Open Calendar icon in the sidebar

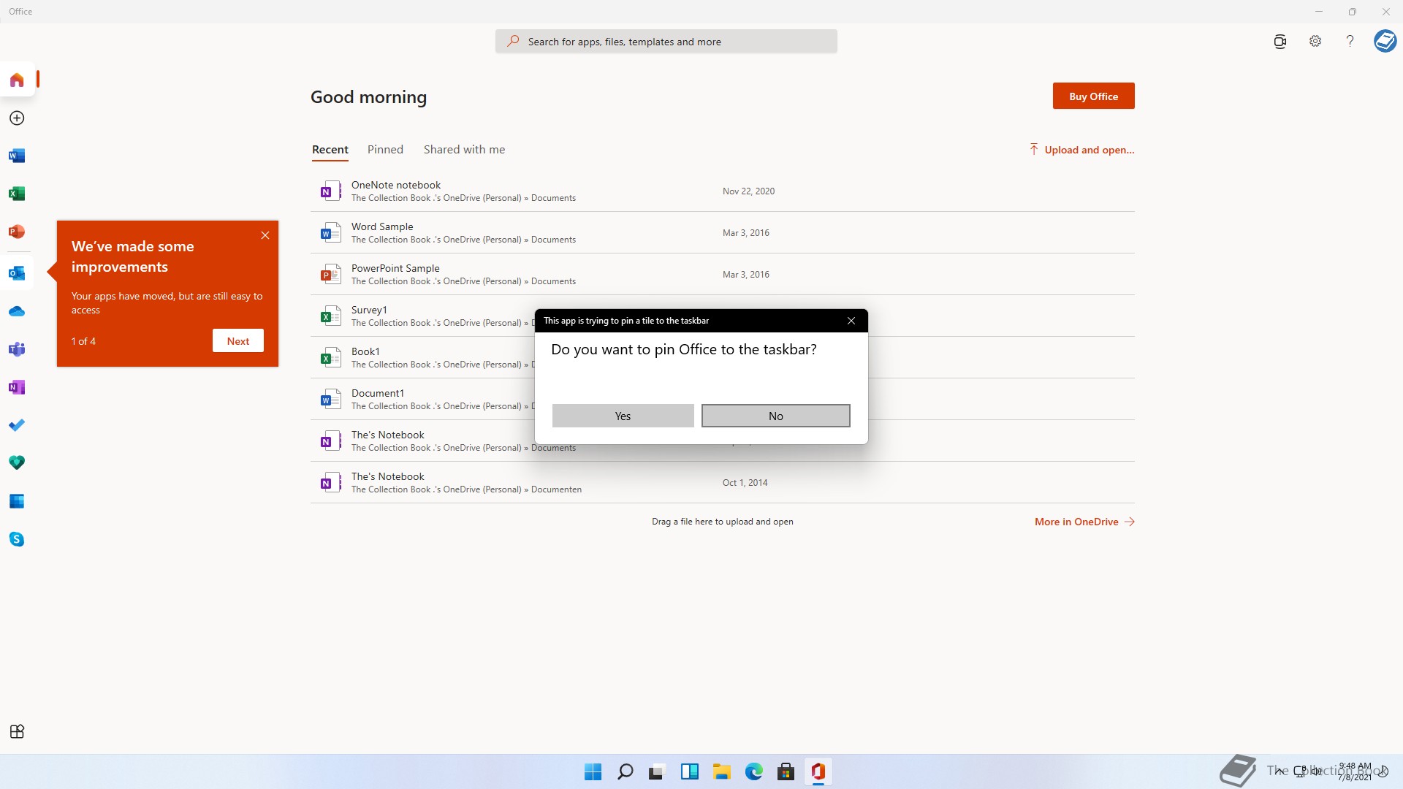tap(17, 501)
